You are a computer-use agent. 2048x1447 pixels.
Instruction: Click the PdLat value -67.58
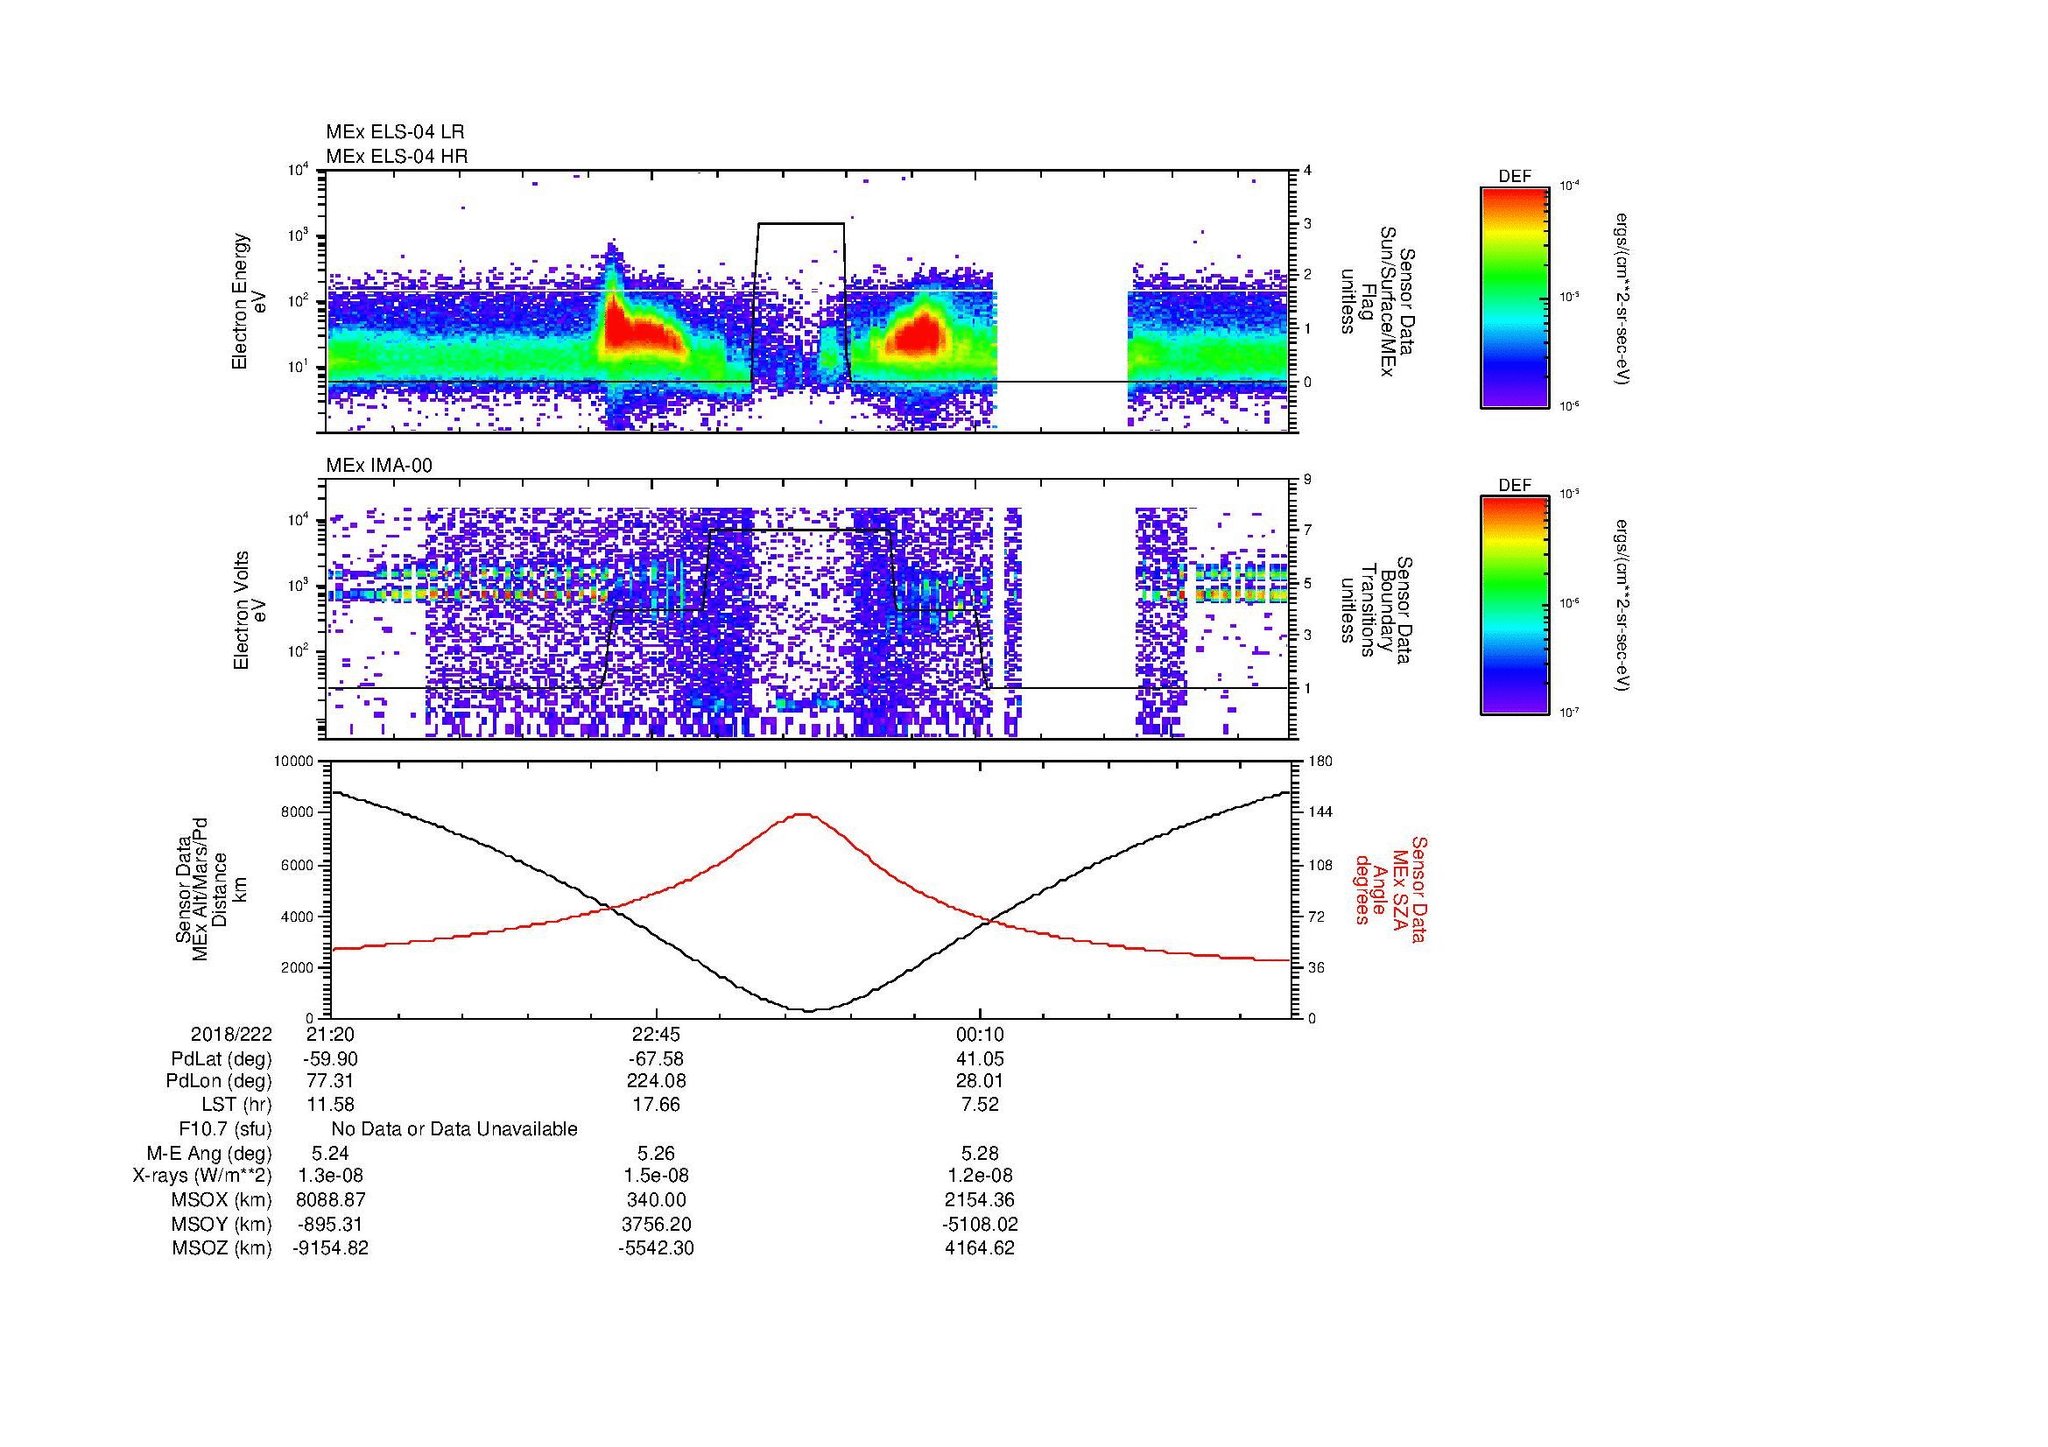coord(656,1059)
